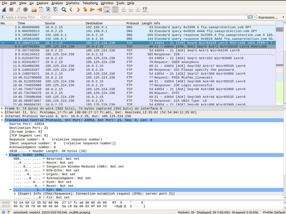Go to the previous packet arrow
Image resolution: width=286 pixels, height=214 pixels.
click(x=71, y=10)
